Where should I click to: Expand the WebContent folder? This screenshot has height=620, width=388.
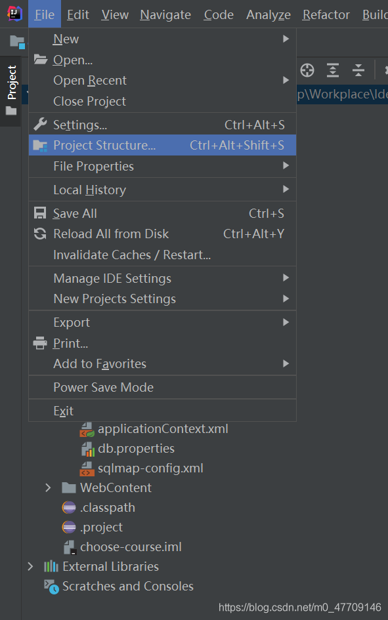point(48,487)
